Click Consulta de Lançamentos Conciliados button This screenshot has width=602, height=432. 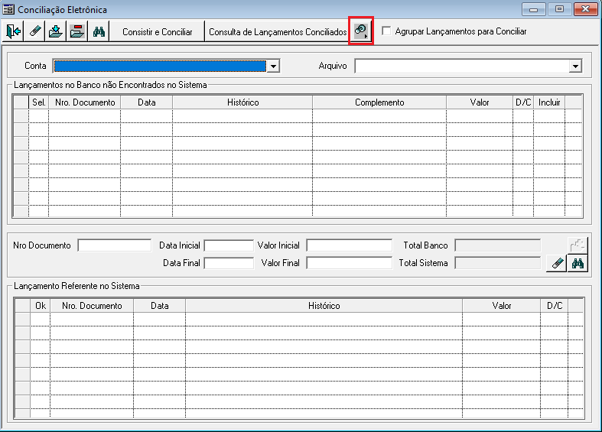click(x=278, y=32)
